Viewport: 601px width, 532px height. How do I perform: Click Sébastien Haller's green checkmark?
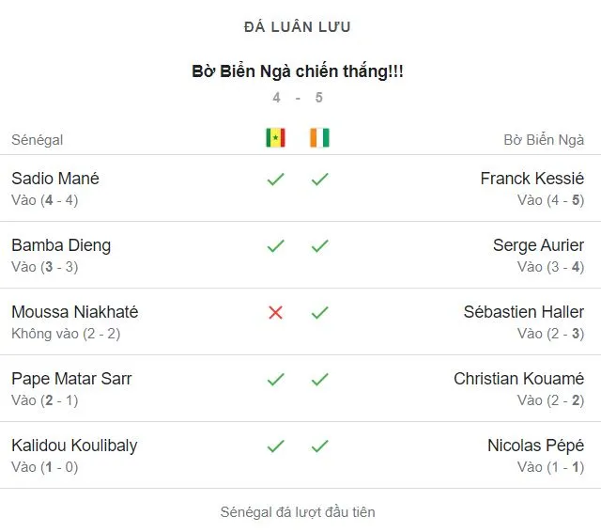tap(319, 312)
